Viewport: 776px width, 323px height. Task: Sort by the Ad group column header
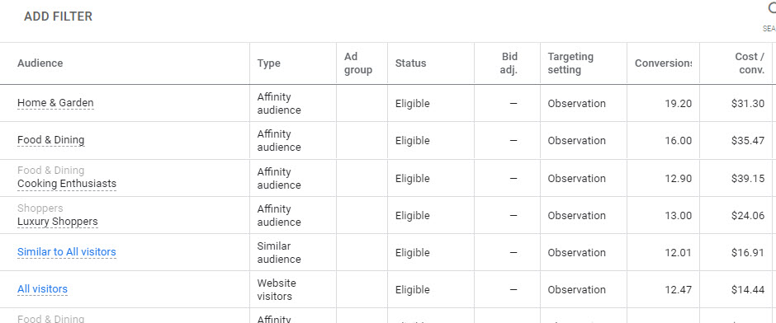358,63
